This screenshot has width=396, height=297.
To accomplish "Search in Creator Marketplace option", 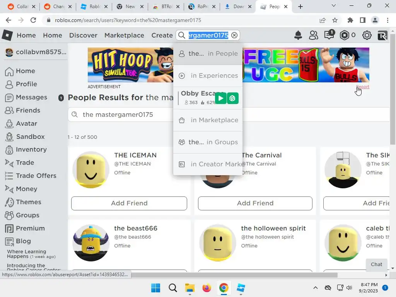I will 208,164.
